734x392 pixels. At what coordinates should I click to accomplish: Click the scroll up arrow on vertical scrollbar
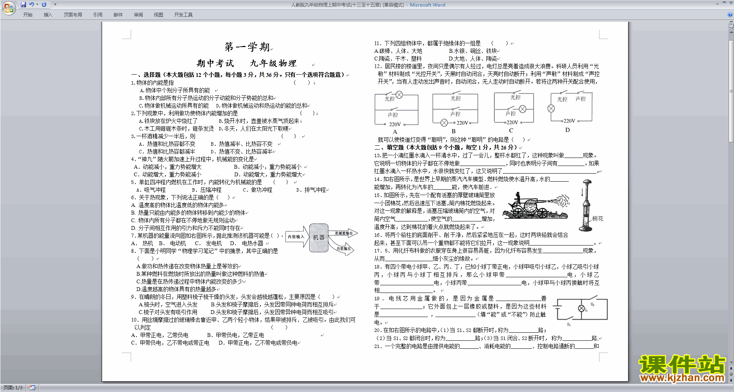[x=731, y=32]
